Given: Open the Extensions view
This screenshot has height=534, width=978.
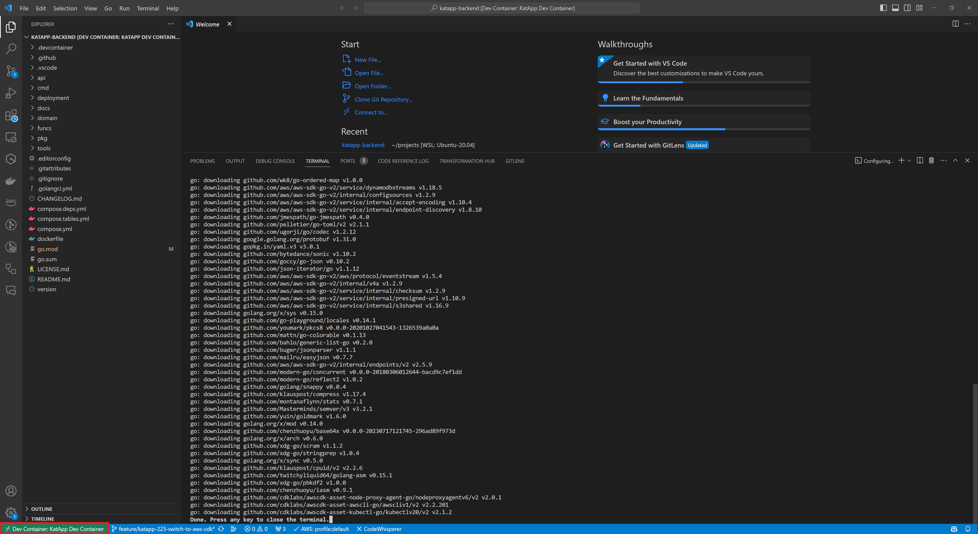Looking at the screenshot, I should click(11, 115).
